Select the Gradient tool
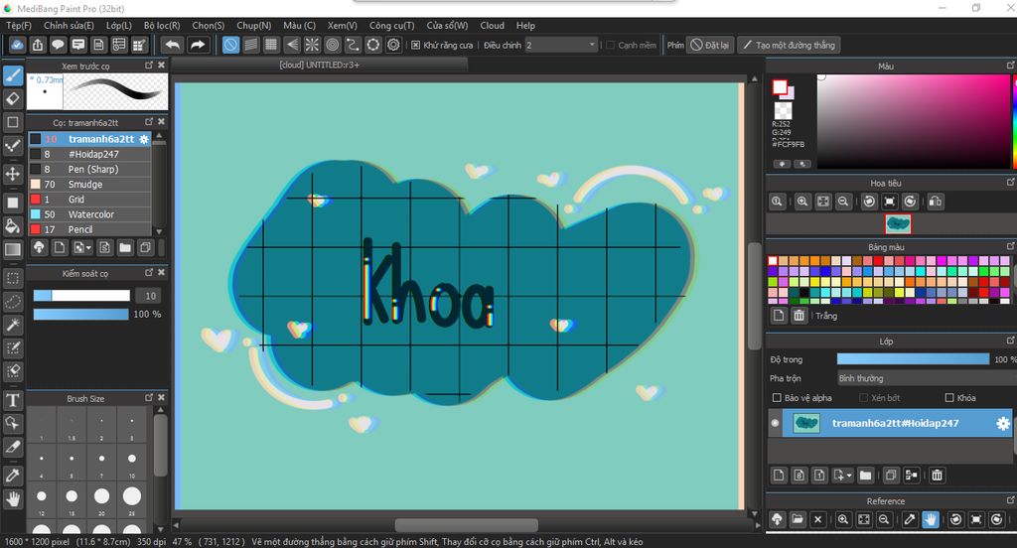The image size is (1017, 548). pos(13,249)
